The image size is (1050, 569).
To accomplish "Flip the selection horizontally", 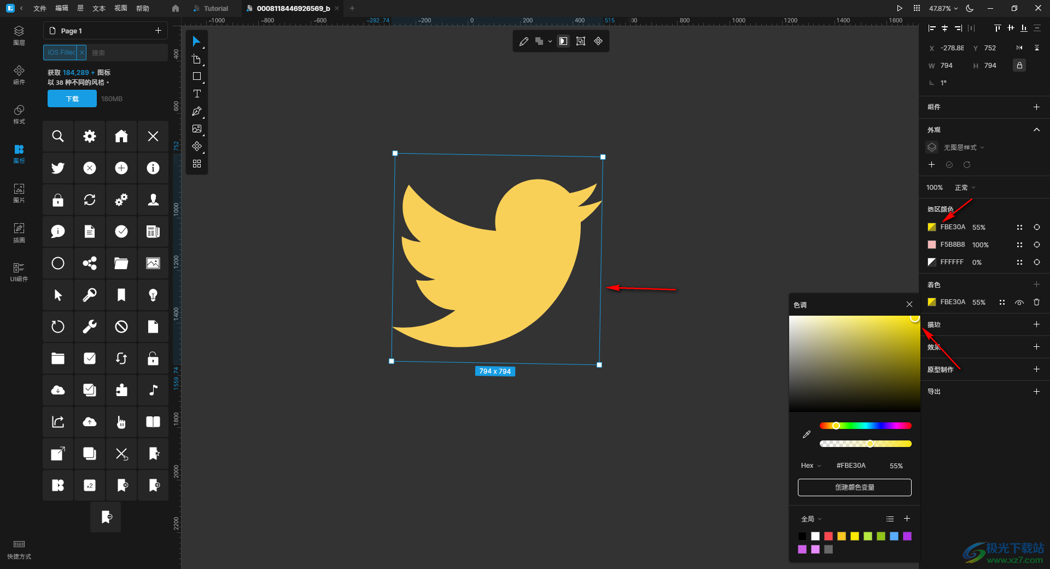I will tap(1019, 48).
